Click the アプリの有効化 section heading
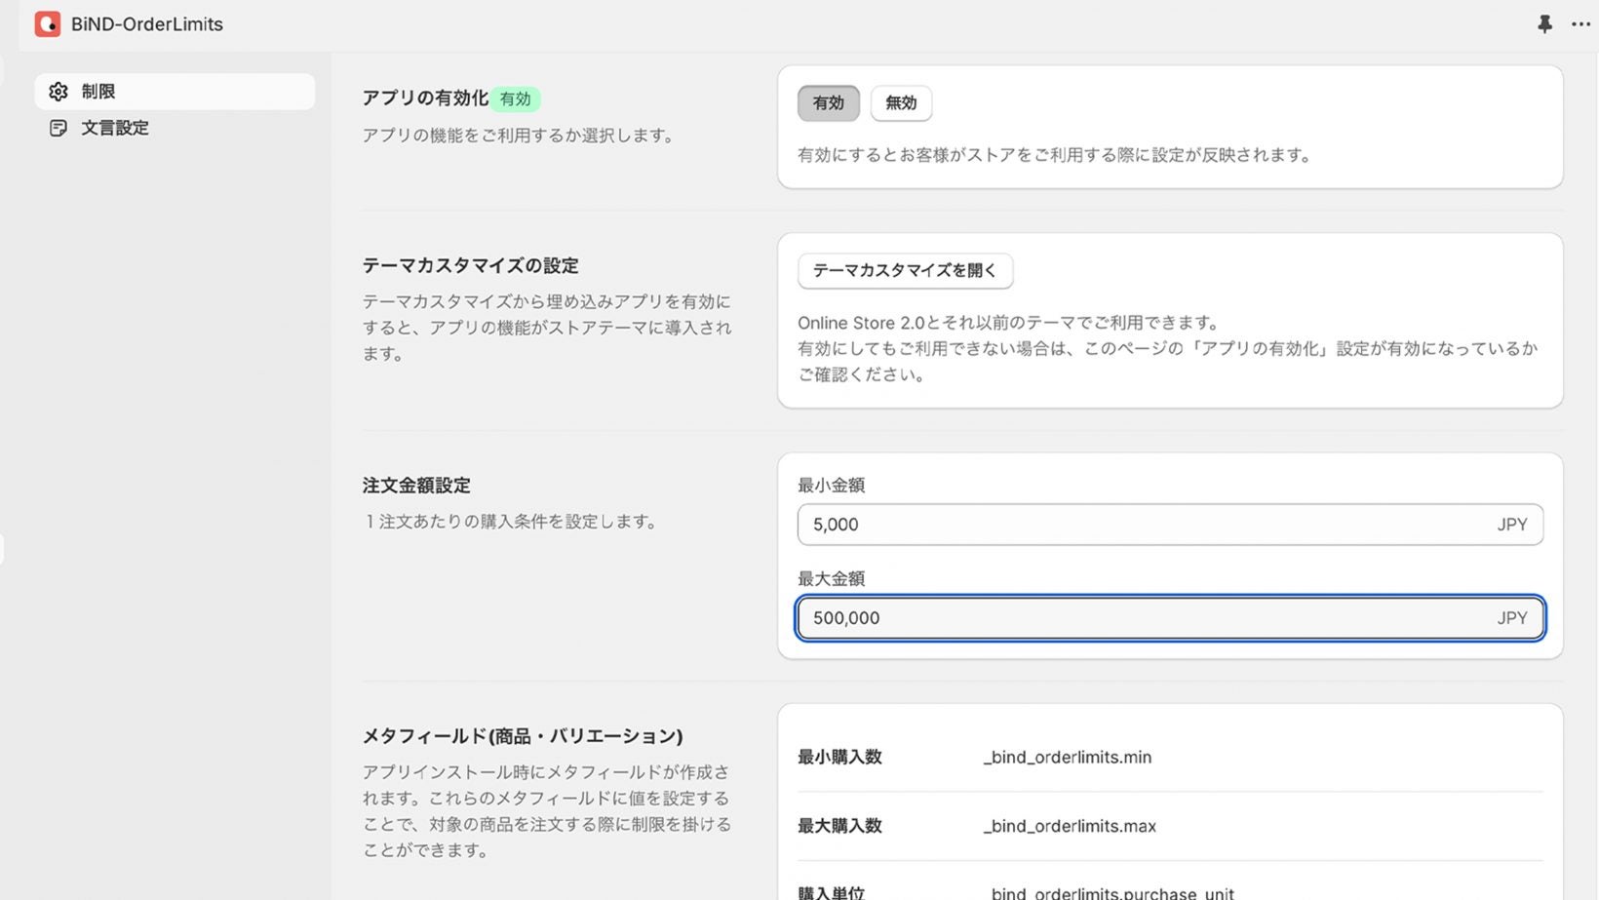This screenshot has width=1599, height=900. [425, 98]
